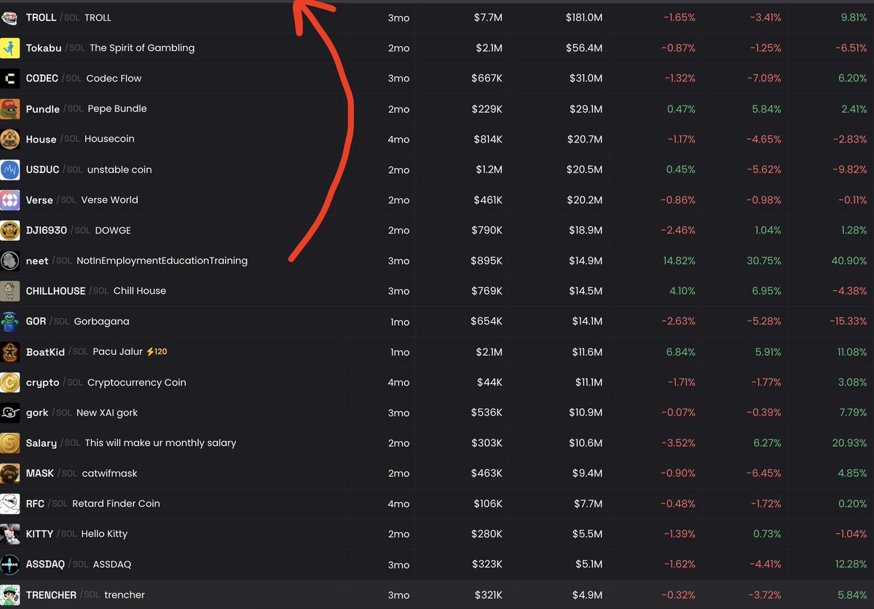Select the KITTY Hello Kitty thumbnail
The height and width of the screenshot is (609, 874).
[x=10, y=534]
